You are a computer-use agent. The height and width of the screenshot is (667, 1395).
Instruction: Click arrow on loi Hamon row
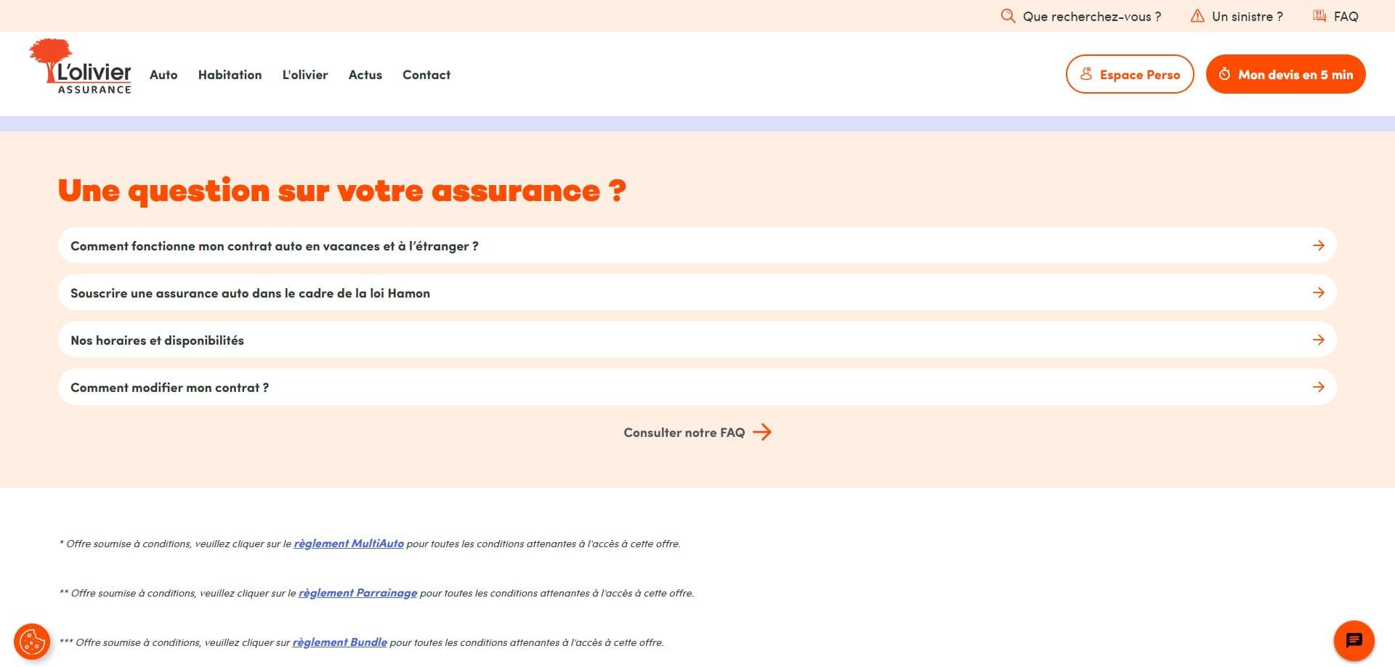[1319, 293]
